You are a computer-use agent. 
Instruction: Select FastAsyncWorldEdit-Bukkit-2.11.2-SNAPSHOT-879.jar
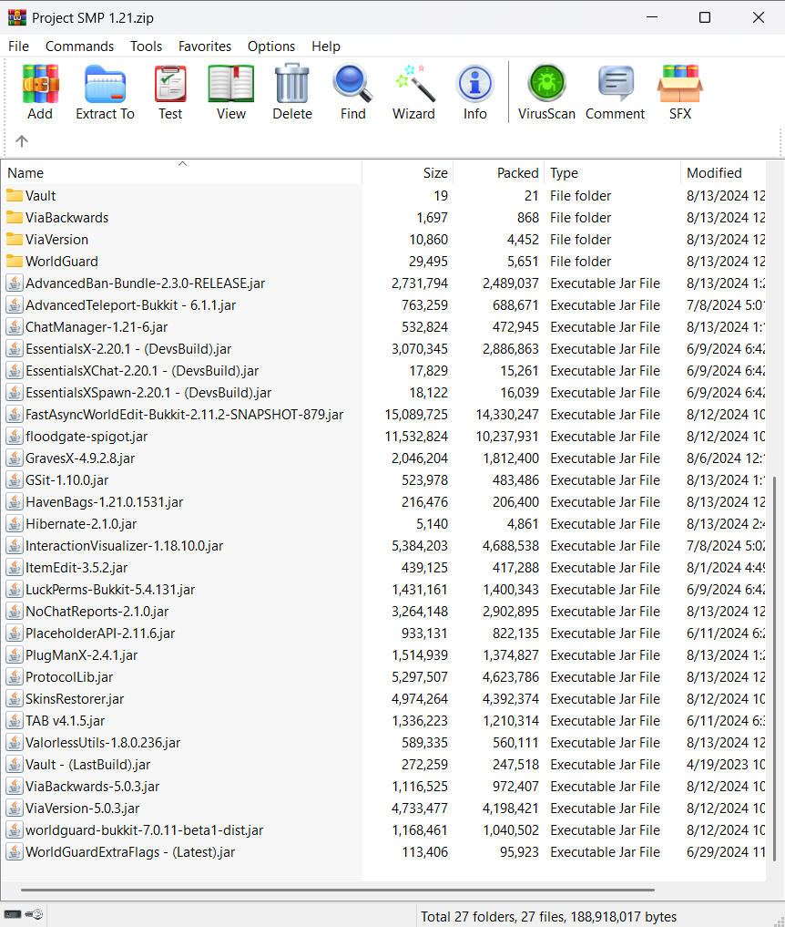coord(184,415)
